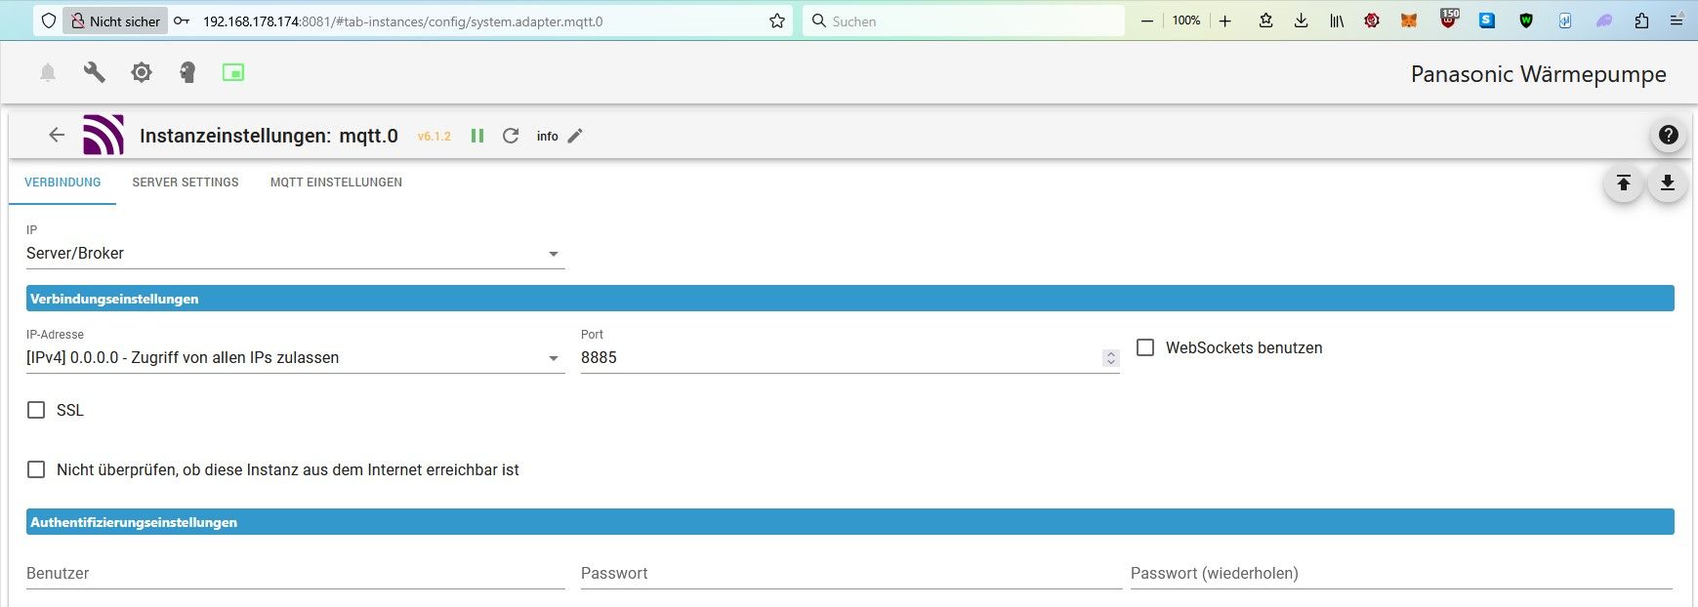1698x607 pixels.
Task: Click the key permissions icon in address bar
Action: tap(182, 20)
